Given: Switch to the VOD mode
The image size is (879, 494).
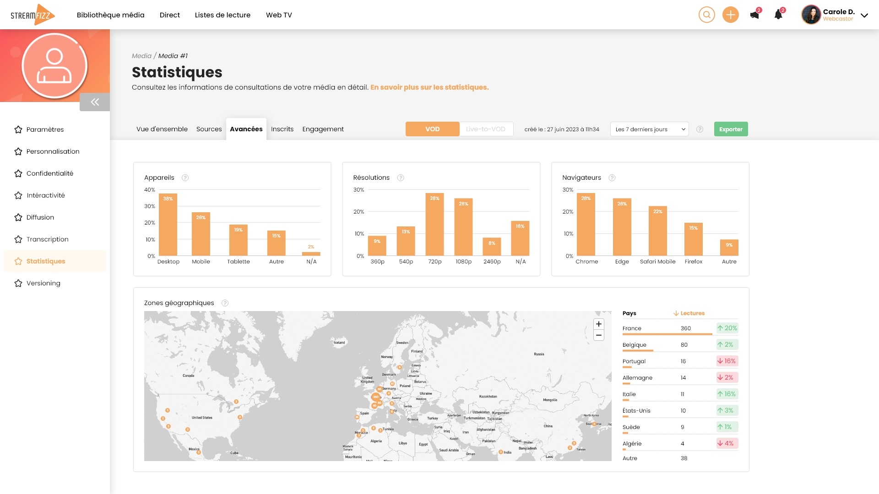Looking at the screenshot, I should pos(432,129).
